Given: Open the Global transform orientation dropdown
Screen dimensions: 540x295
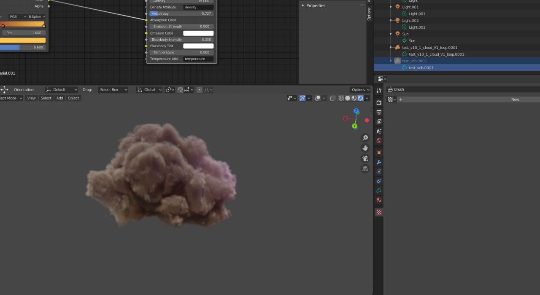Looking at the screenshot, I should (149, 90).
